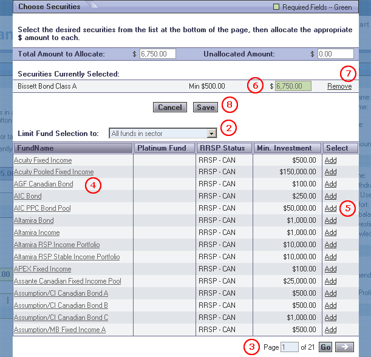Add the AIC PPC Bond Pool fund
Screen dimensions: 371x357
[330, 208]
